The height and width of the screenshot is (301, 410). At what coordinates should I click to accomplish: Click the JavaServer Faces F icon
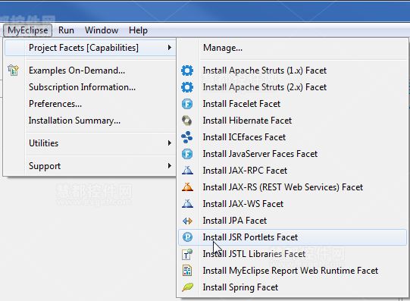[187, 154]
